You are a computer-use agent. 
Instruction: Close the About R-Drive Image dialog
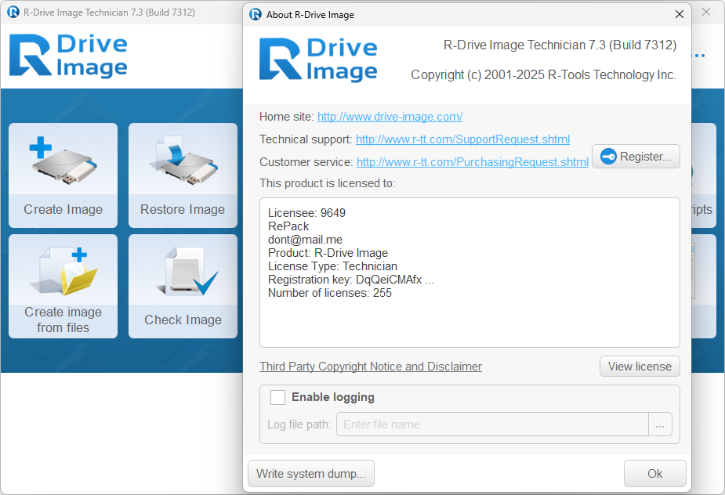[x=680, y=14]
